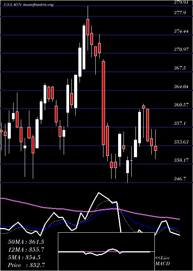Viewport: 193px width, 271px height.
Task: Click the Price : 352.7 readout
Action: click(27, 265)
